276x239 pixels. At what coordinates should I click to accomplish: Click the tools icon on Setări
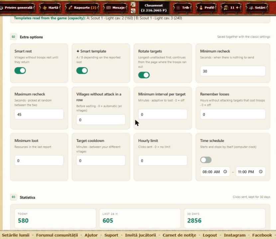pos(251,8)
